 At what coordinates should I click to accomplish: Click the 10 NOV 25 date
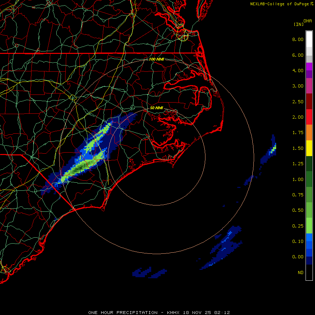[197, 313]
